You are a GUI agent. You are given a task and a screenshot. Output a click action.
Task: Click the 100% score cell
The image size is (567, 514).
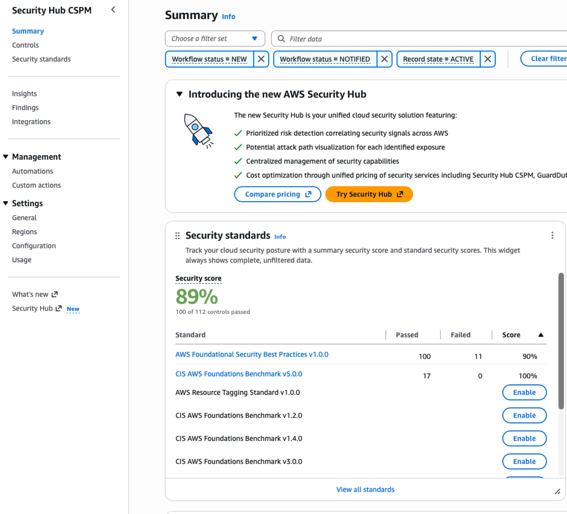pyautogui.click(x=528, y=376)
